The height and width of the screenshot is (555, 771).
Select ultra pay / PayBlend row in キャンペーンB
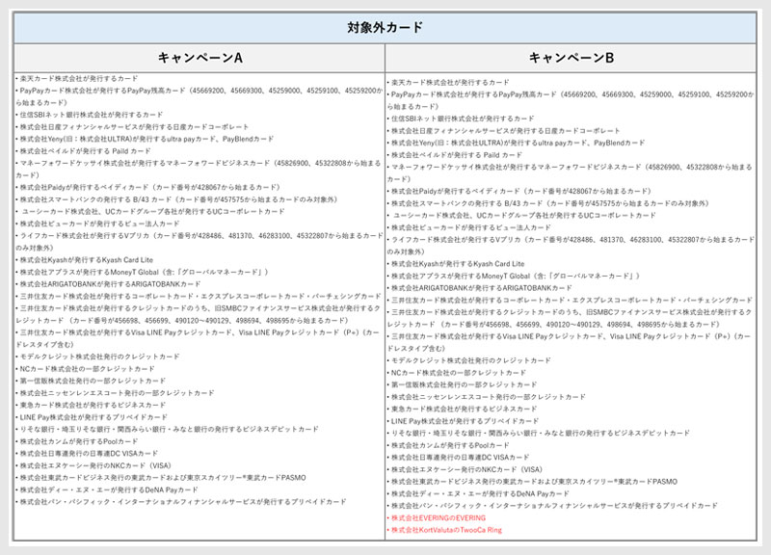pos(516,143)
